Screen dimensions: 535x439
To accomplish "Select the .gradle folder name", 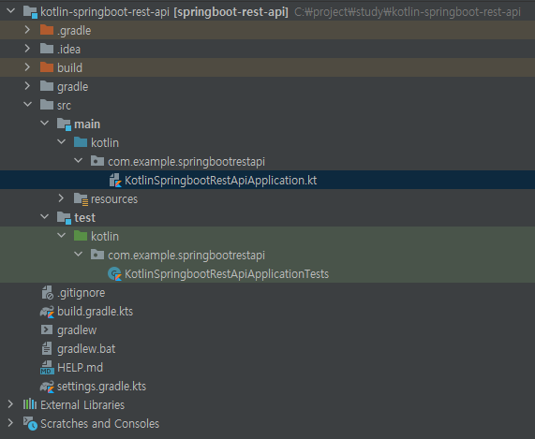I will (x=74, y=30).
